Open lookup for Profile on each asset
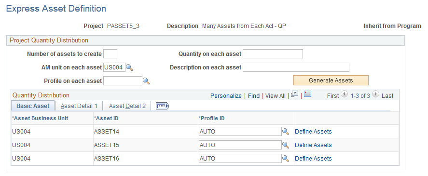 point(146,81)
